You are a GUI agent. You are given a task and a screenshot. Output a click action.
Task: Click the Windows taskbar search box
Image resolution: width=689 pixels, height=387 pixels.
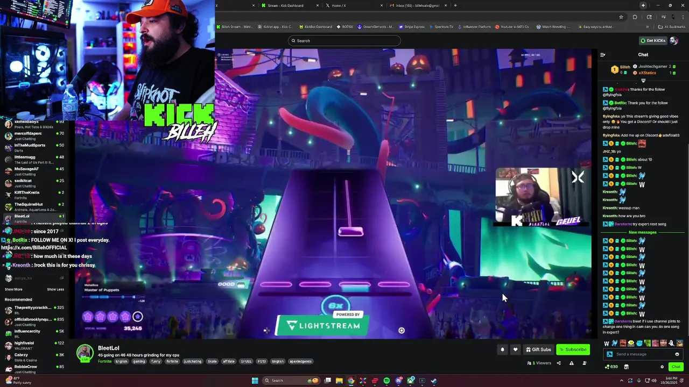[291, 381]
